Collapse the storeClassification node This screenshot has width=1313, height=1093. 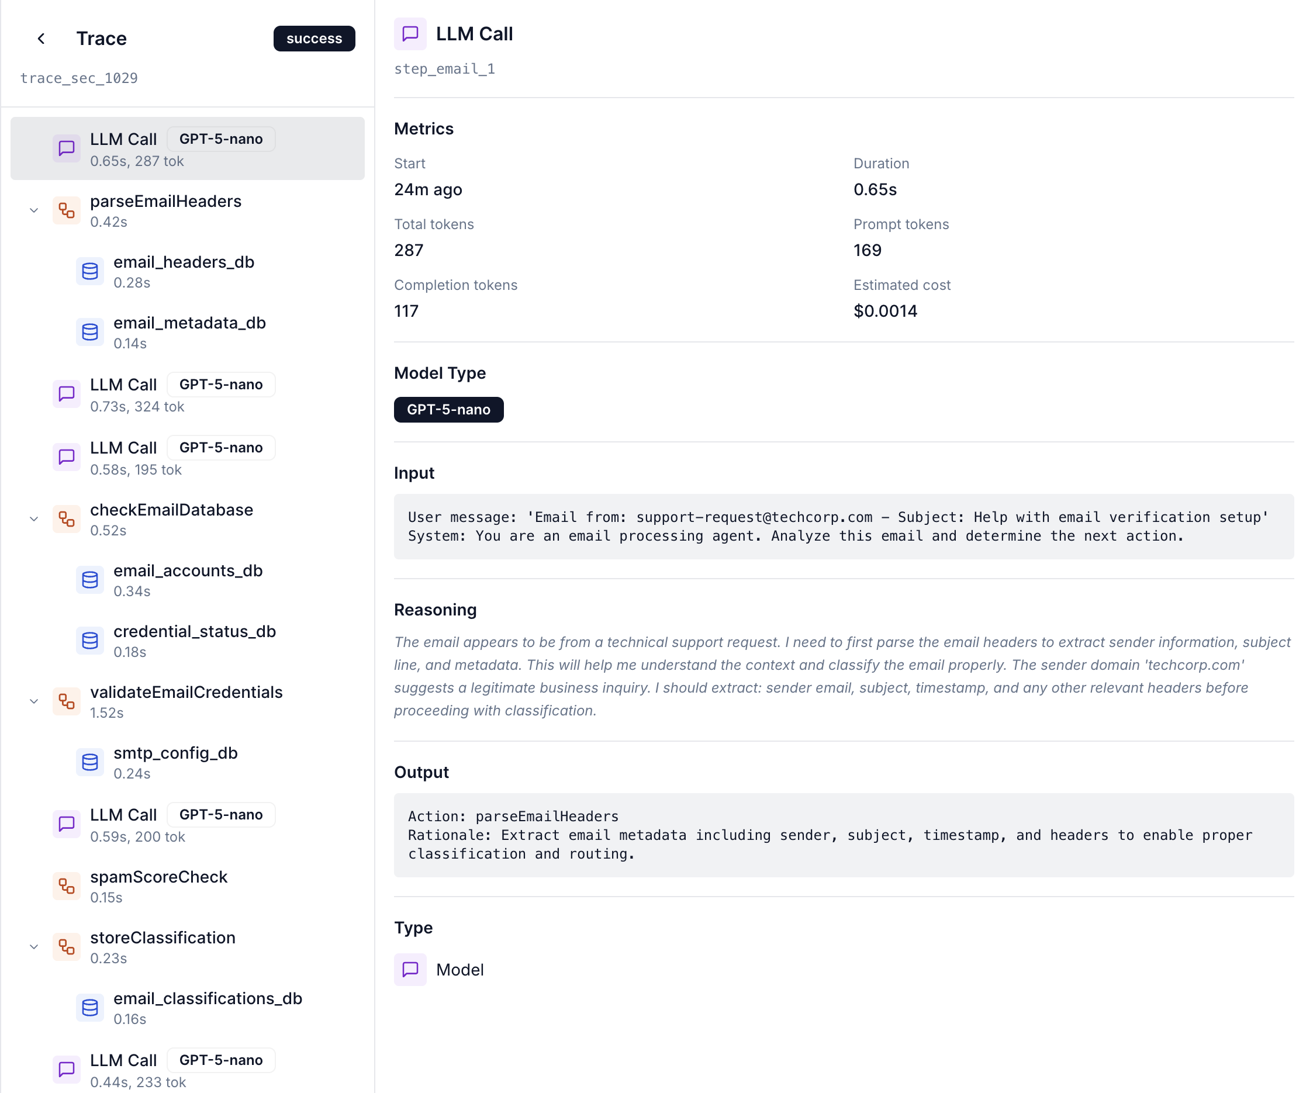tap(34, 947)
